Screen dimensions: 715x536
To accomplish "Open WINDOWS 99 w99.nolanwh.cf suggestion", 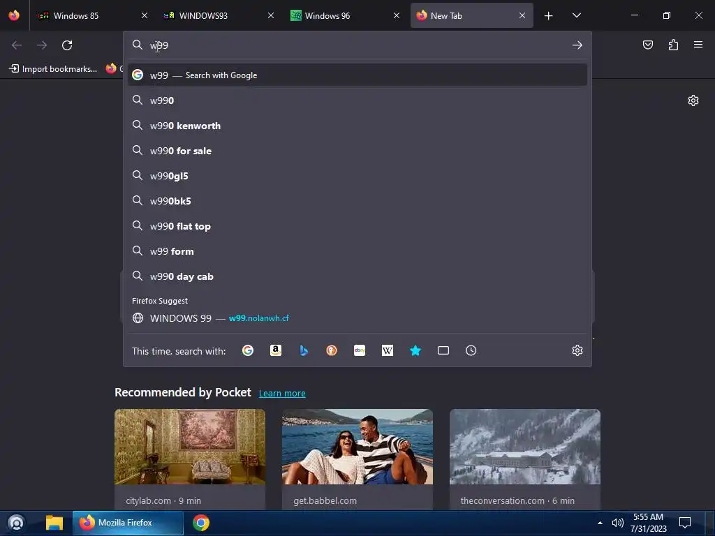I will click(x=357, y=318).
